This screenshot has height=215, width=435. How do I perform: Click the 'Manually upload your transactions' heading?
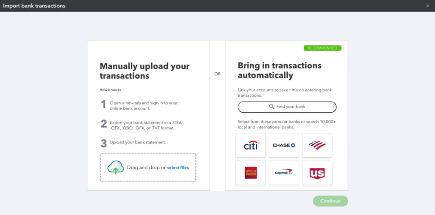(144, 71)
